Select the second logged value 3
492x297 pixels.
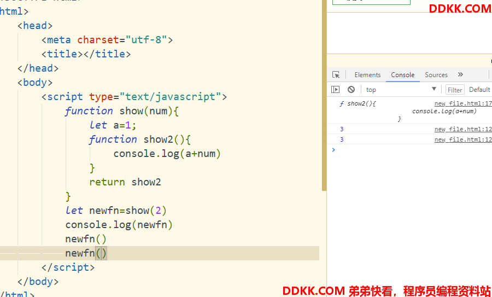point(342,139)
